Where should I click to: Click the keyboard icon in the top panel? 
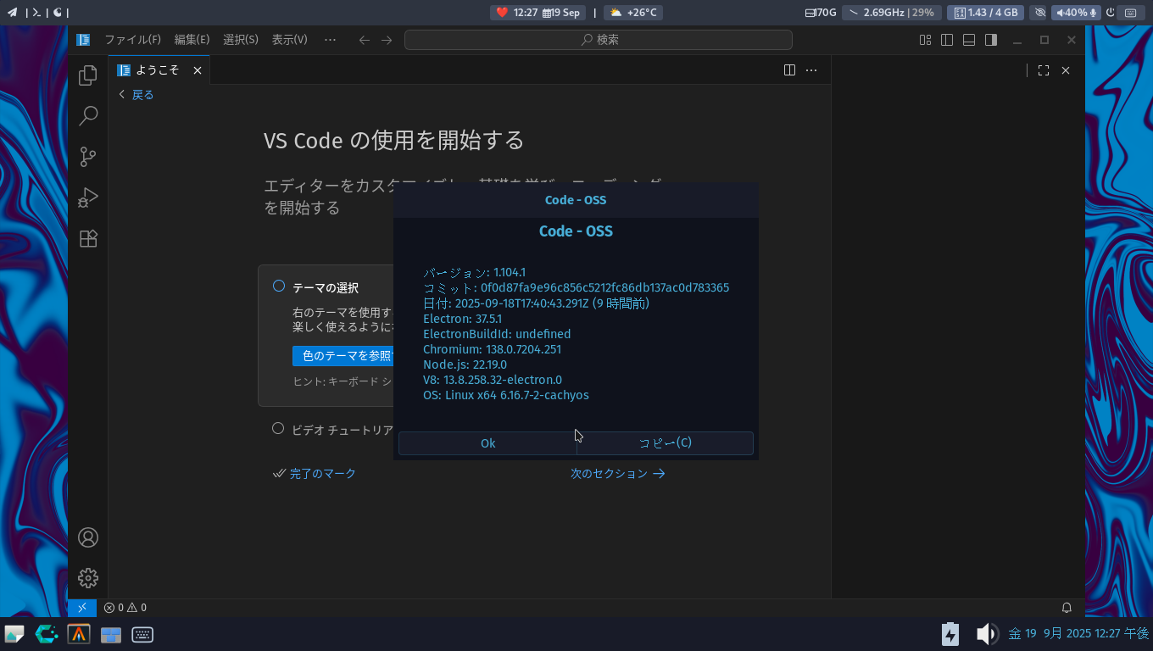[1131, 13]
